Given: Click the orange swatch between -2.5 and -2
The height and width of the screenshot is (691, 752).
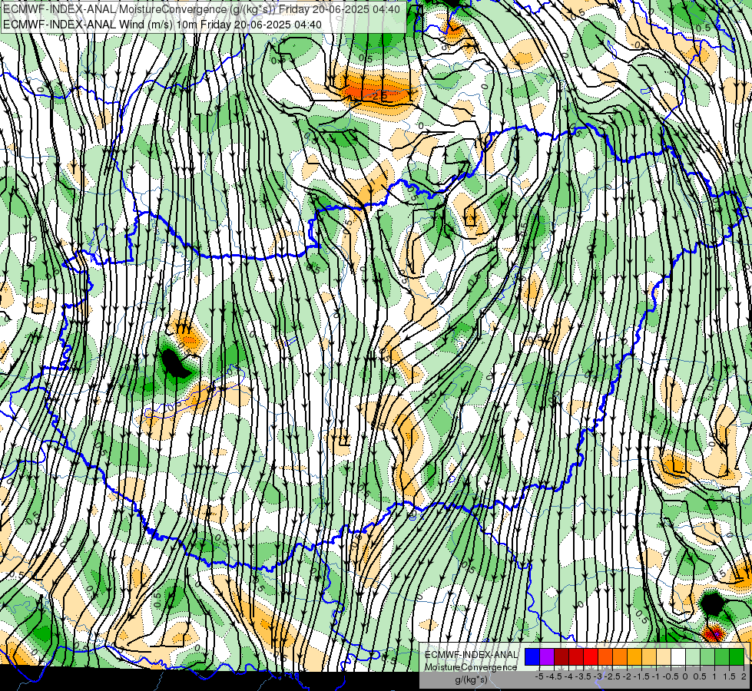Looking at the screenshot, I should click(x=620, y=656).
